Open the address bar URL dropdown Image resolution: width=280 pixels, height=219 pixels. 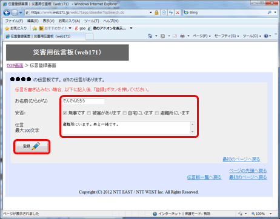(x=151, y=13)
